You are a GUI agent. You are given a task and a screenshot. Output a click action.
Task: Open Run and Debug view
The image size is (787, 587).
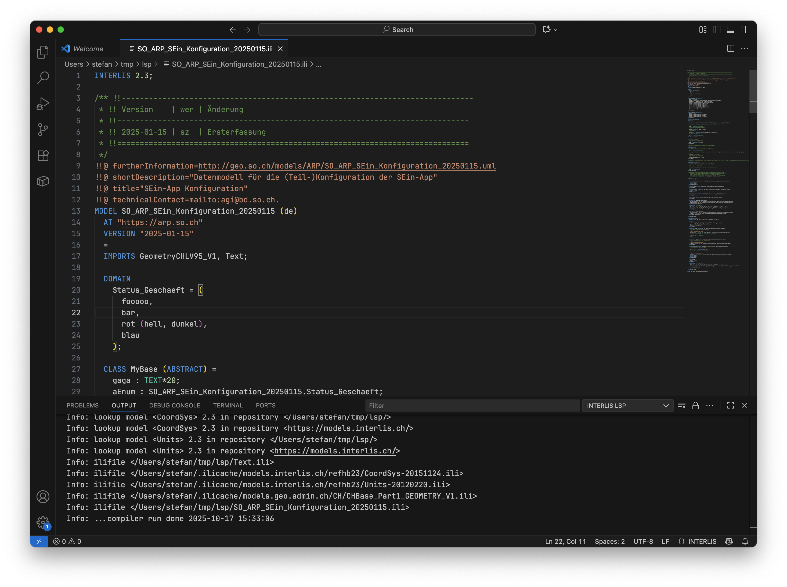click(x=43, y=104)
